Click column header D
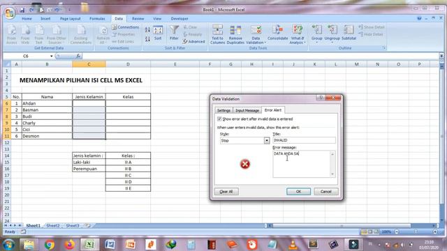 click(x=128, y=64)
